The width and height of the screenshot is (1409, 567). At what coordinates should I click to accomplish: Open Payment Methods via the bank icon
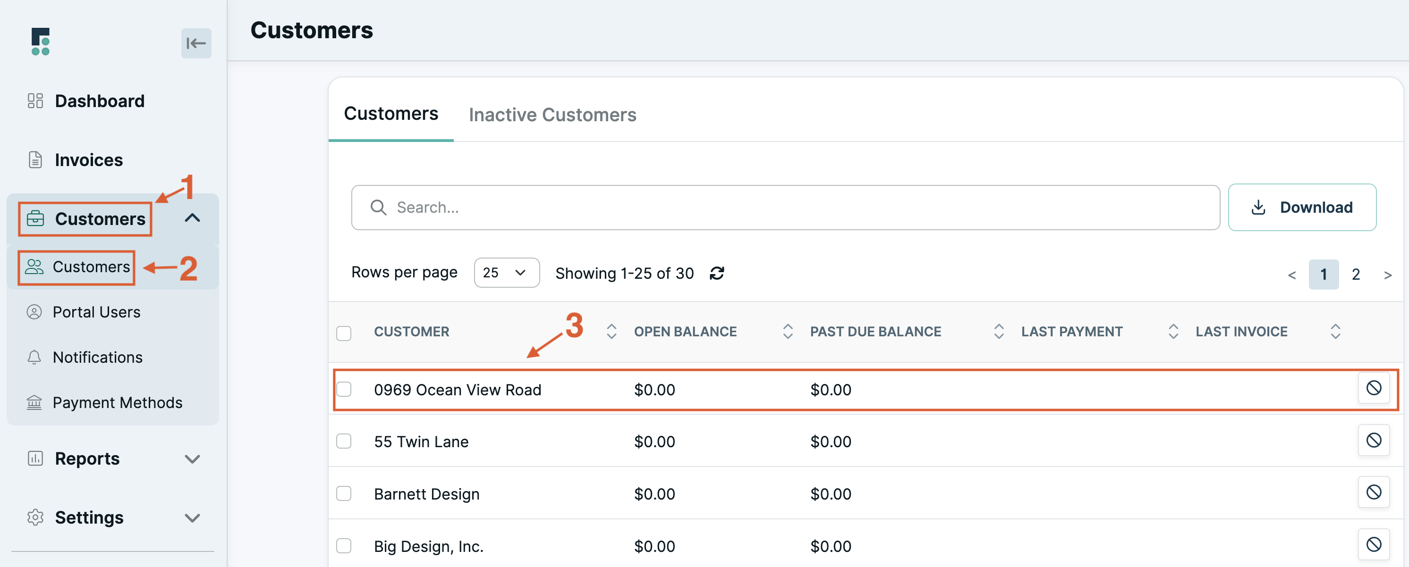(x=35, y=402)
